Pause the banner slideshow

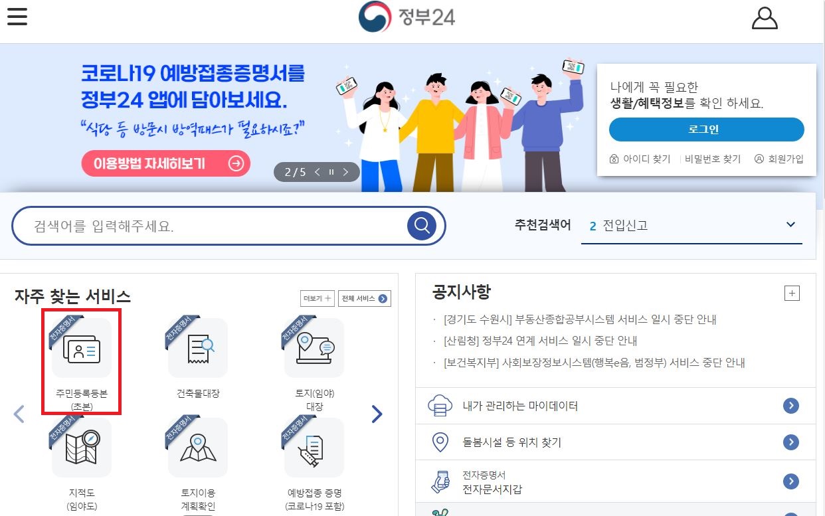331,172
